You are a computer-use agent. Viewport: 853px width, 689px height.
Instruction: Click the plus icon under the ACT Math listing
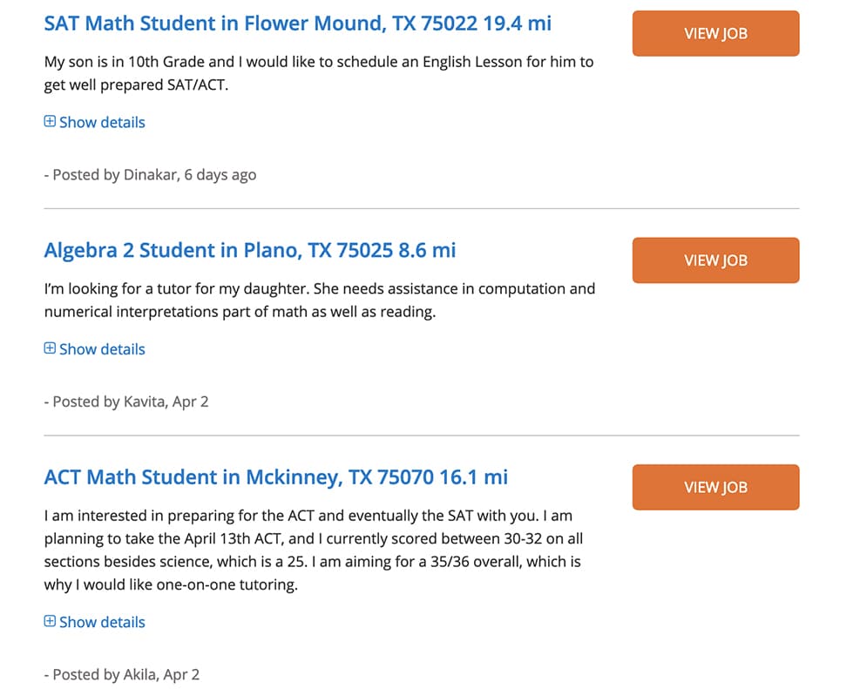point(50,622)
